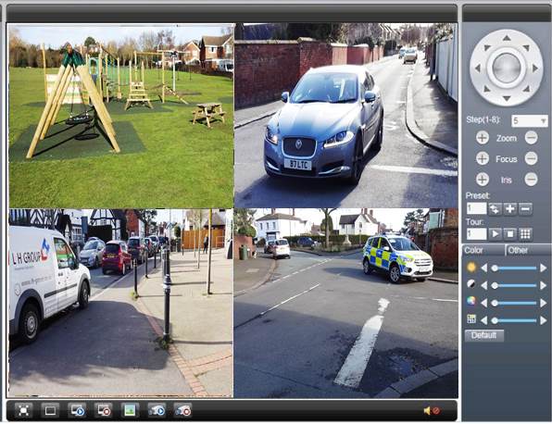The image size is (552, 424).
Task: Click the go-to preset arrows button
Action: (495, 209)
